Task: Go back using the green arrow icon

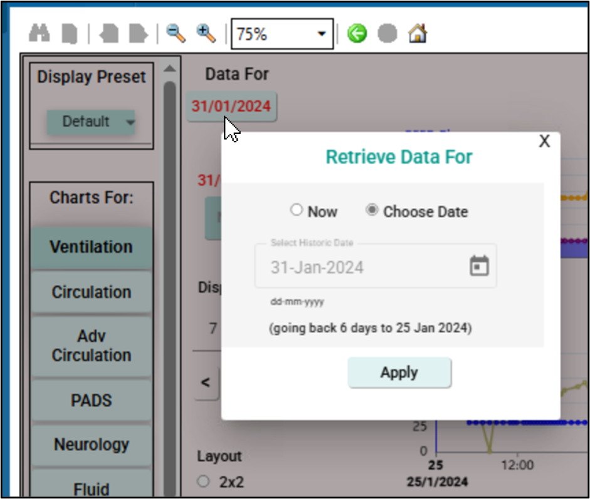Action: (x=357, y=33)
